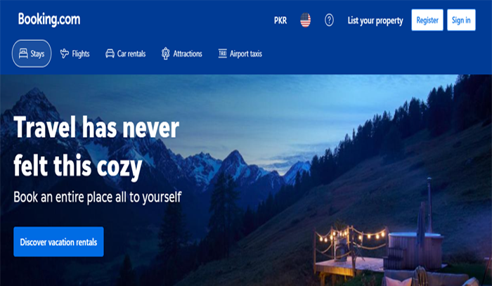Viewport: 492px width, 286px height.
Task: Click the airplane icon for Flights
Action: point(65,53)
